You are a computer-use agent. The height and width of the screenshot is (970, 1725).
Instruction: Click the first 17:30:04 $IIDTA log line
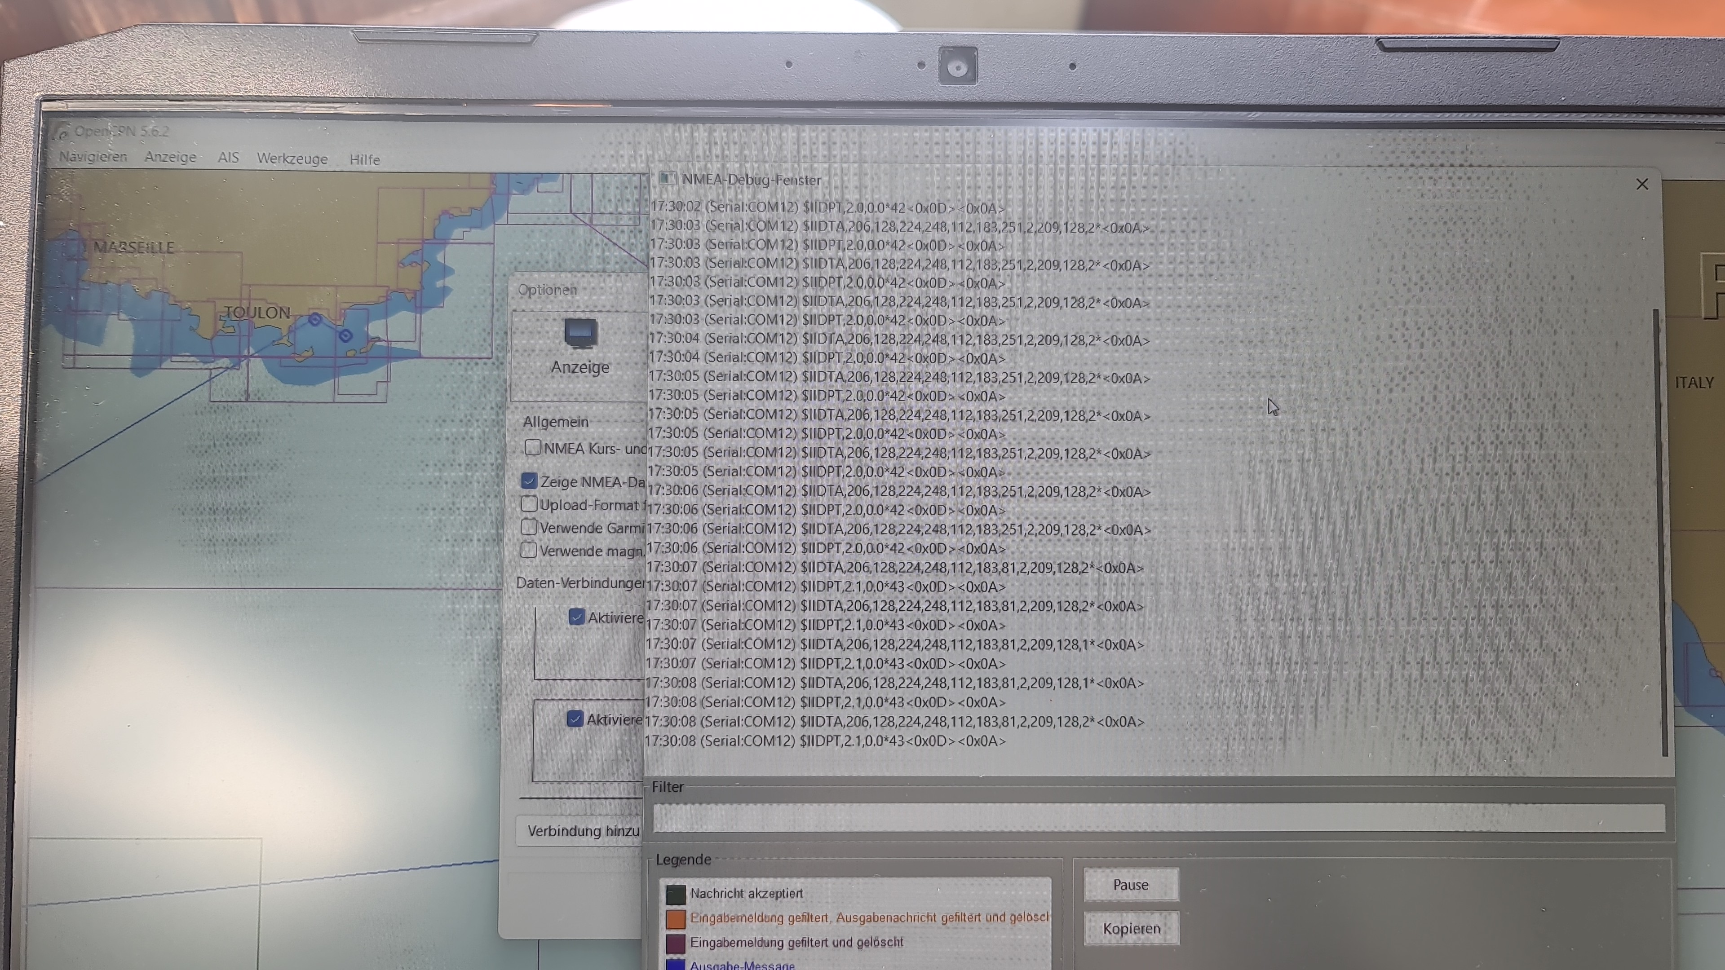click(899, 339)
